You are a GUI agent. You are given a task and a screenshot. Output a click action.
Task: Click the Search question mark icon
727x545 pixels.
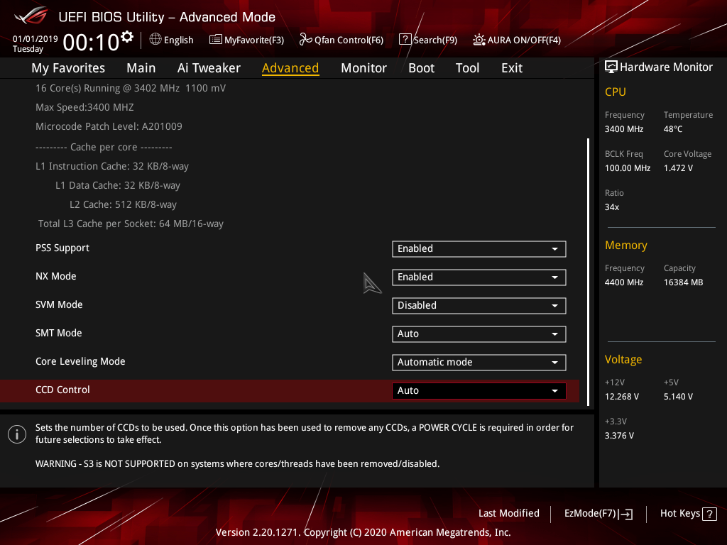[x=405, y=40]
